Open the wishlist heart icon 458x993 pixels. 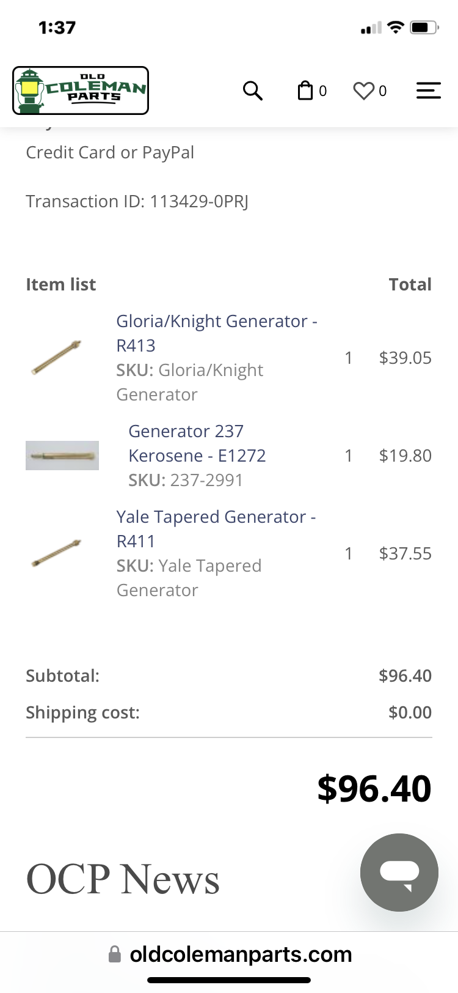tap(363, 91)
